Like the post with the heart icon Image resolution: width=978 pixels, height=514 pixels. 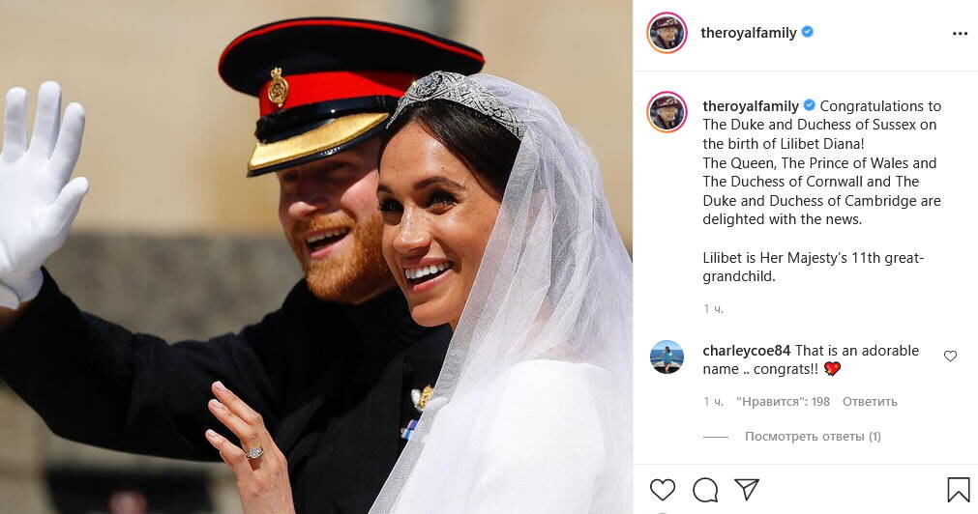tap(663, 490)
